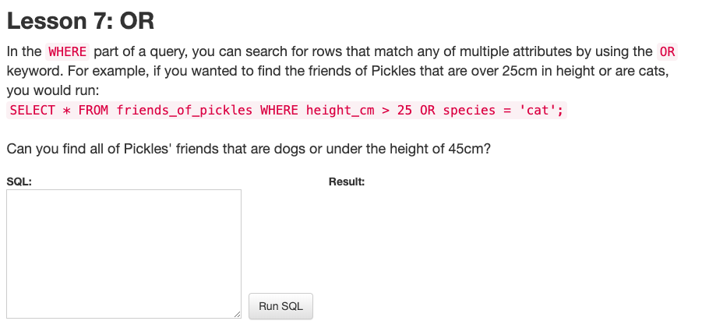This screenshot has width=702, height=335.
Task: Click the number 25 in the example query
Action: coord(404,110)
